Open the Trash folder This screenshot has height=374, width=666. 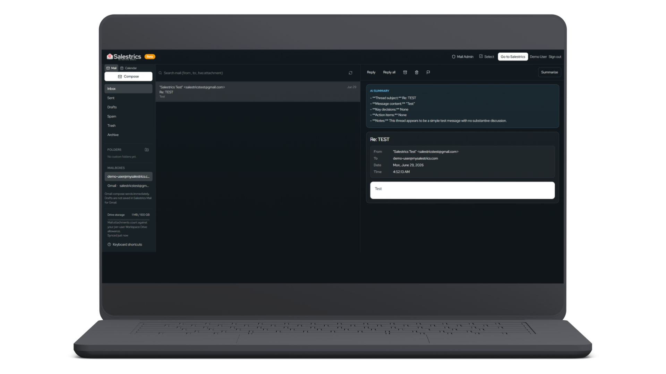tap(128, 126)
